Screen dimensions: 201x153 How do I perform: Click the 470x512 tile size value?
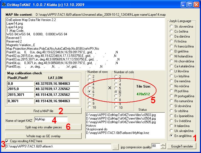pos(143,94)
